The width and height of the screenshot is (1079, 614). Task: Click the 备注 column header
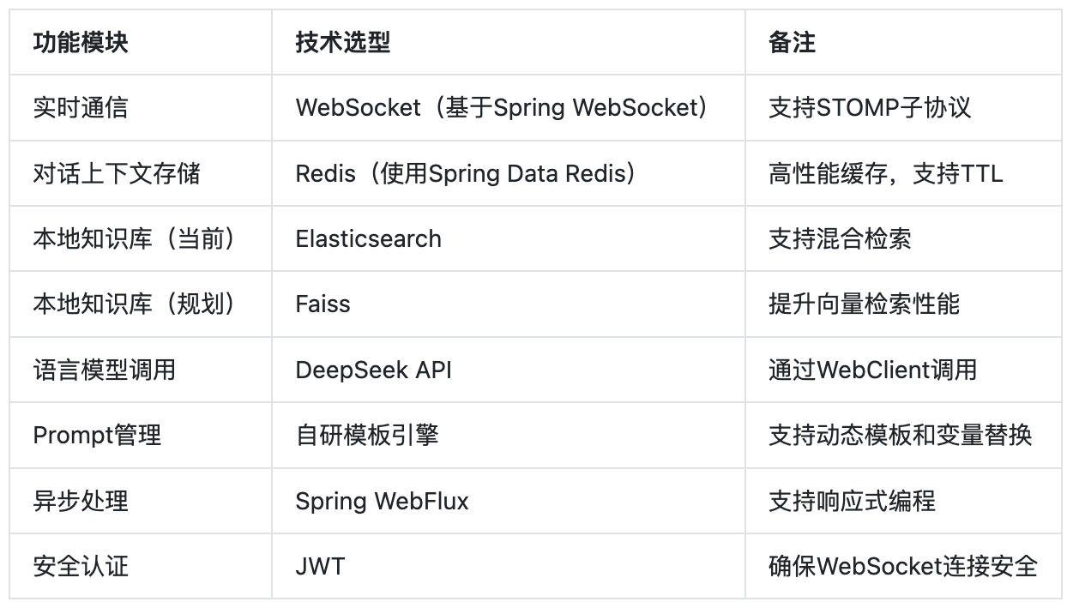[x=792, y=43]
